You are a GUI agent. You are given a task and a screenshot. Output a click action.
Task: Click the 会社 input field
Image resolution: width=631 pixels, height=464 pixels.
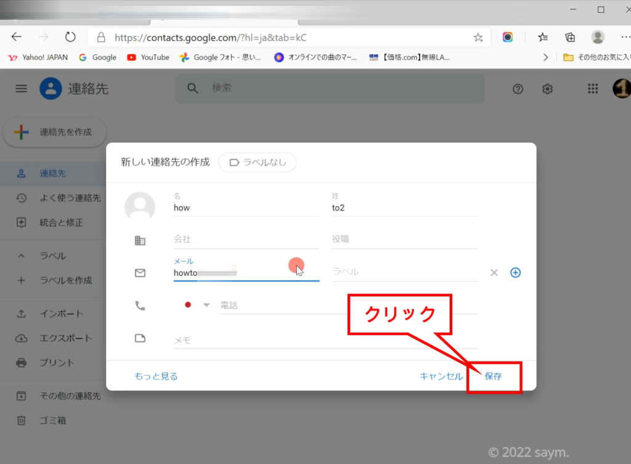click(246, 239)
